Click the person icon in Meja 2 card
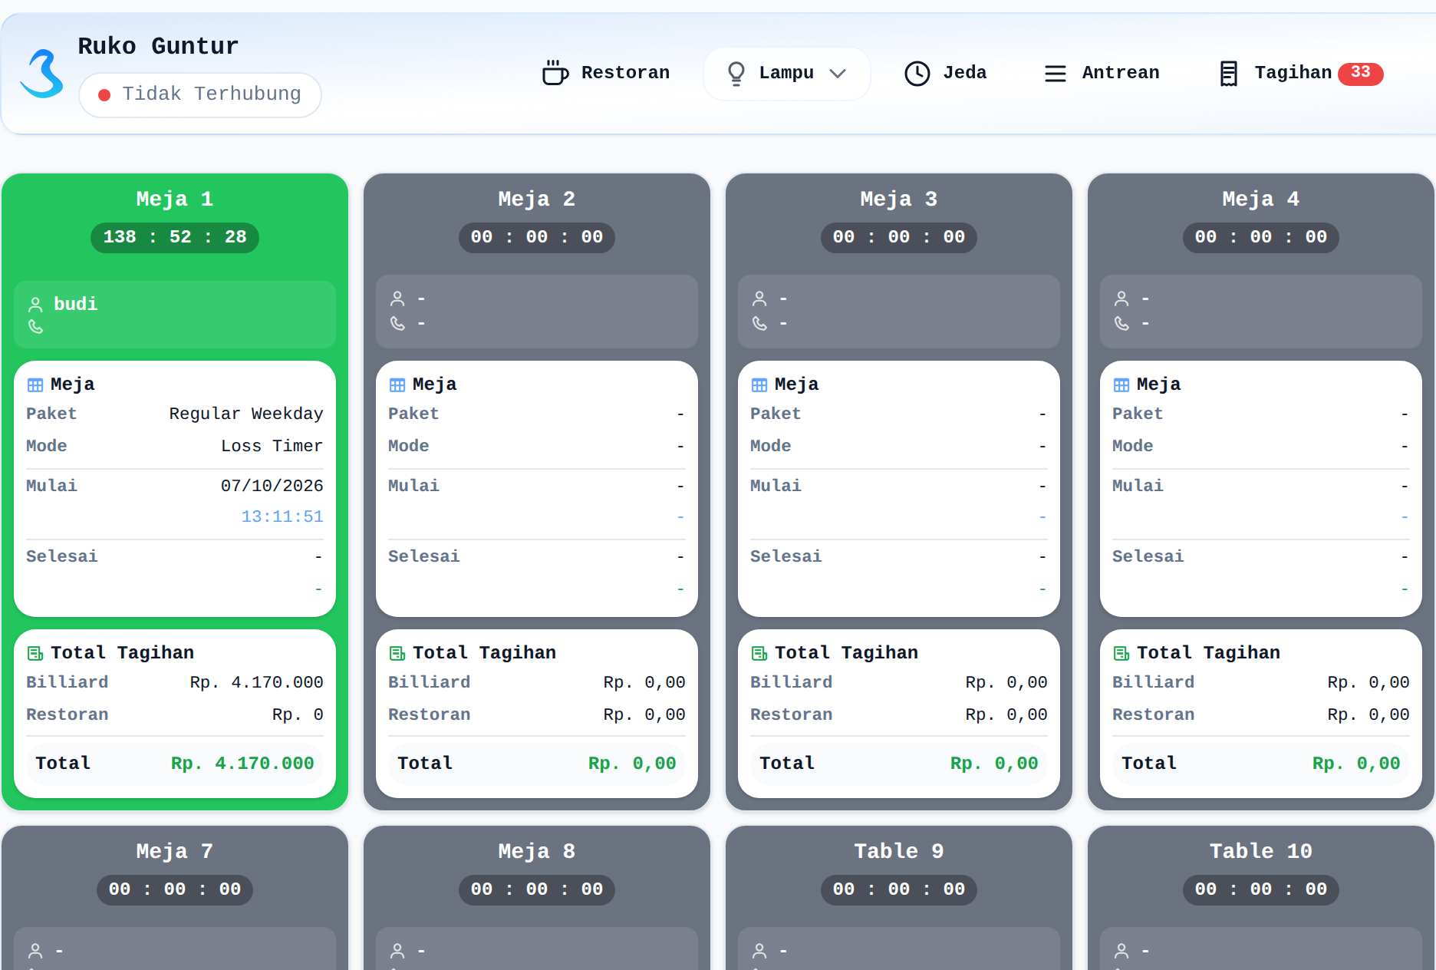1436x970 pixels. (x=397, y=299)
